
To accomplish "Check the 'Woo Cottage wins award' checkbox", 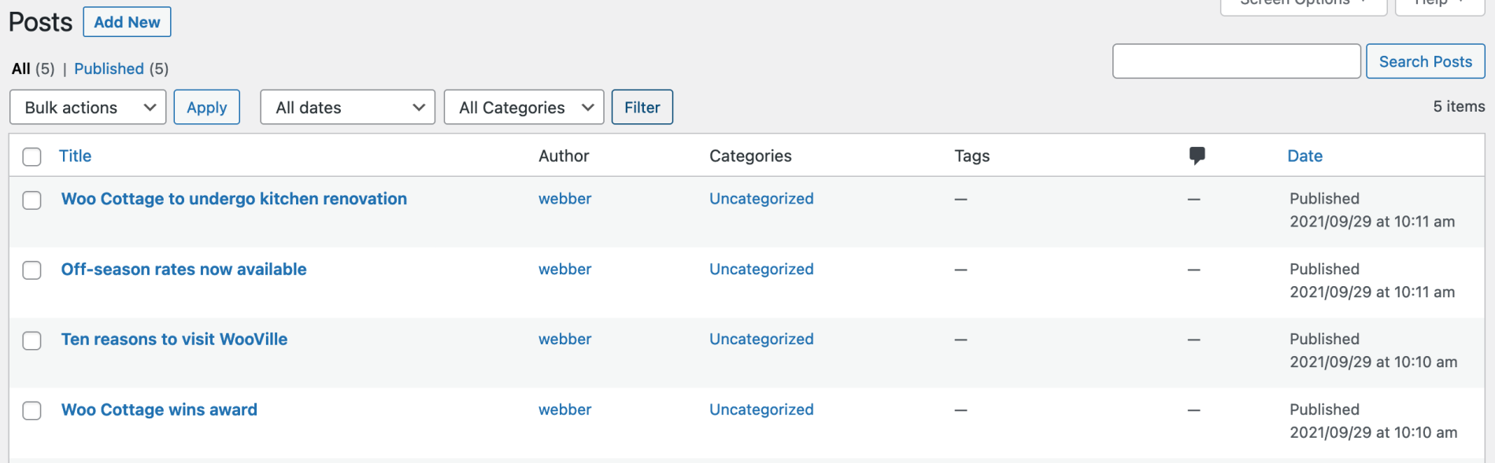I will click(31, 410).
